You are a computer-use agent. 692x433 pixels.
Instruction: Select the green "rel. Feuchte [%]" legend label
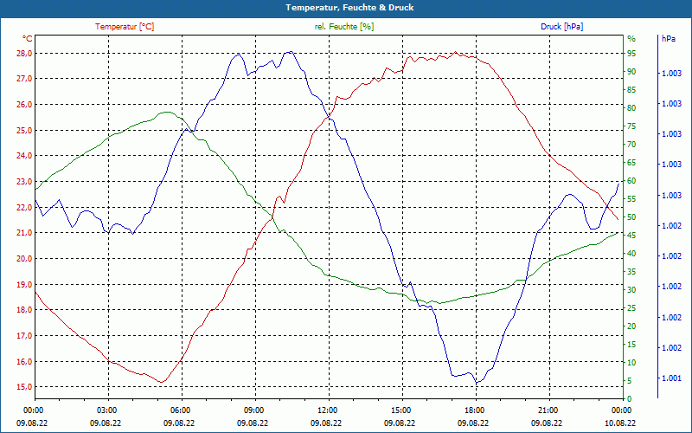(x=343, y=27)
